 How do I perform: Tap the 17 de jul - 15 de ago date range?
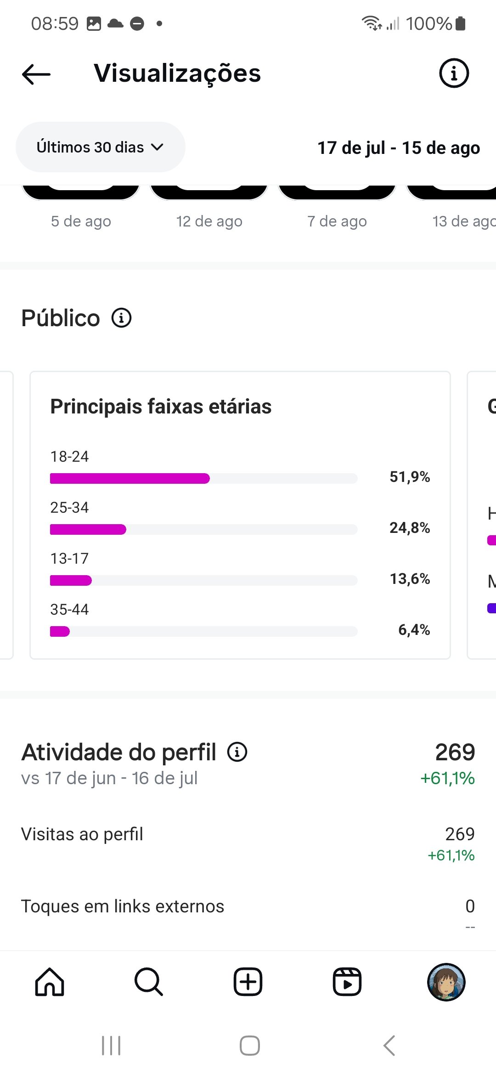(x=399, y=148)
